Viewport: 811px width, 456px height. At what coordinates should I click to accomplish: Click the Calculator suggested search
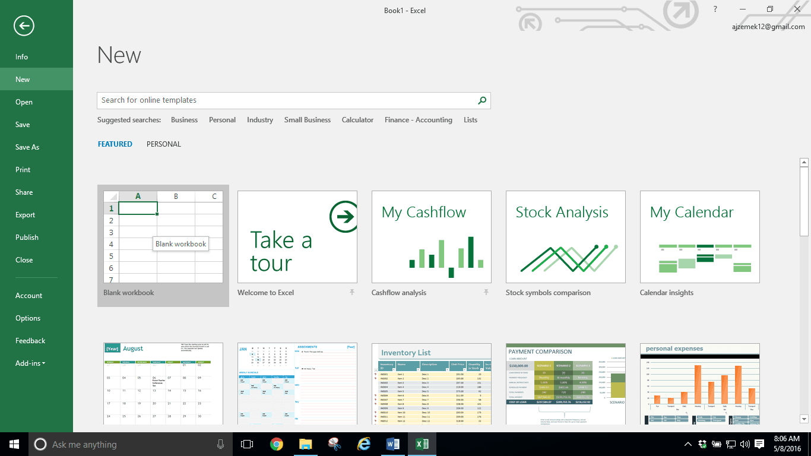(x=357, y=120)
